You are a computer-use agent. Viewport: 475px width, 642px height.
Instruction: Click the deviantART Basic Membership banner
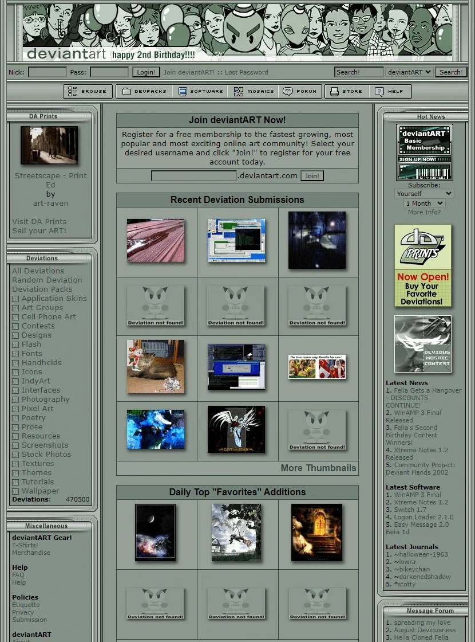pos(424,152)
